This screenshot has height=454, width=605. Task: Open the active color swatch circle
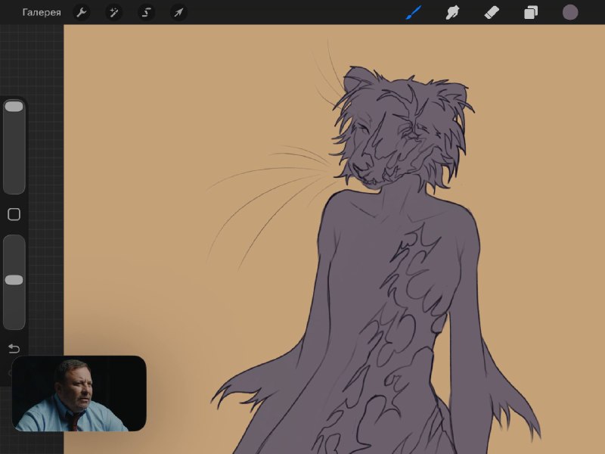tap(570, 12)
